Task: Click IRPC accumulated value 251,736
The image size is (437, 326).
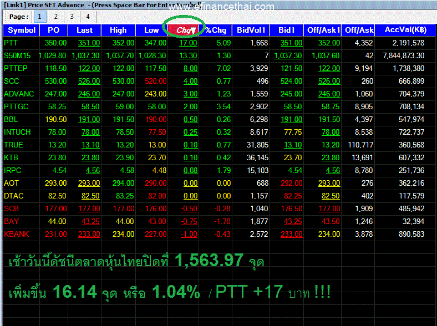Action: point(411,171)
